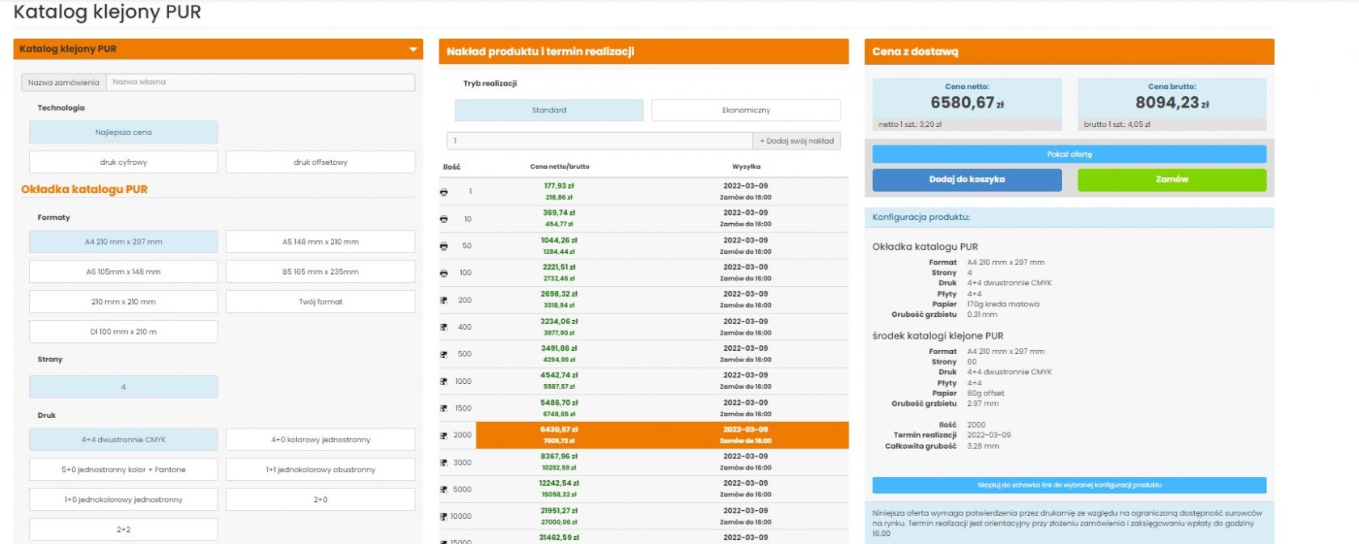The height and width of the screenshot is (544, 1359).
Task: Select the Ekonomiczny fulfillment mode
Action: tap(745, 110)
